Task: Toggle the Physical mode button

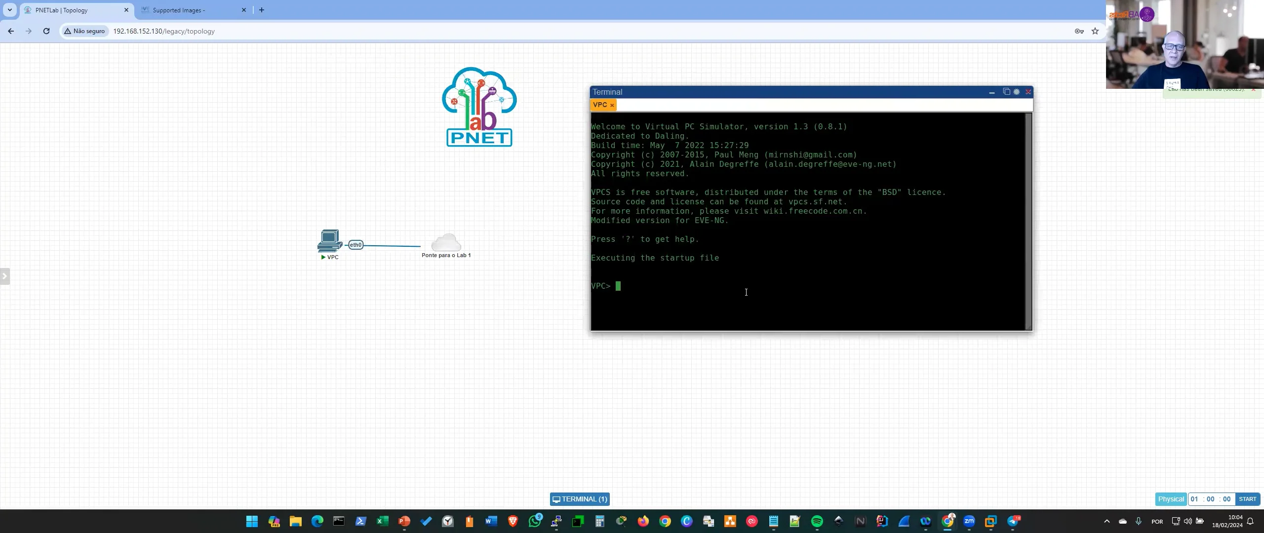Action: [1171, 499]
